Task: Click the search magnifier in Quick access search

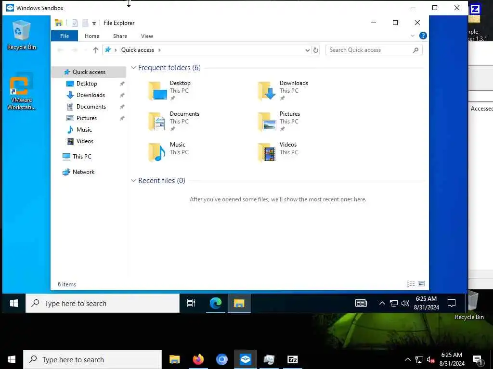Action: point(415,50)
